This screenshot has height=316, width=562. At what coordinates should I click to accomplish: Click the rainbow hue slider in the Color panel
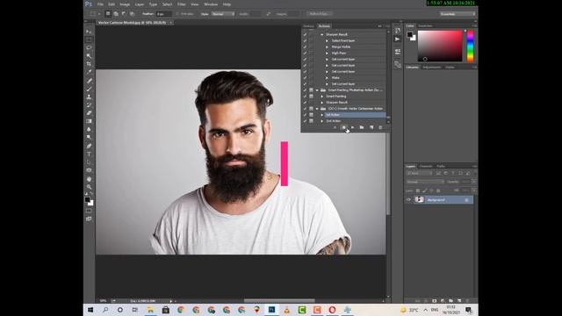pos(471,46)
